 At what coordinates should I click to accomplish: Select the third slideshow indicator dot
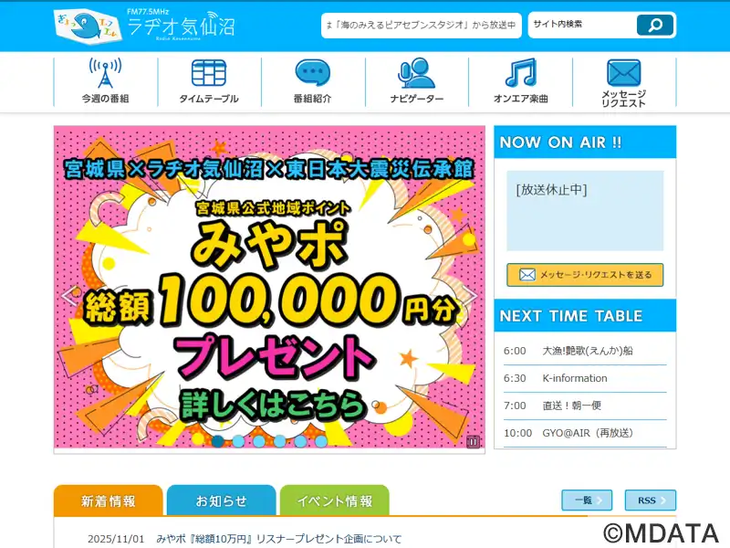click(259, 441)
